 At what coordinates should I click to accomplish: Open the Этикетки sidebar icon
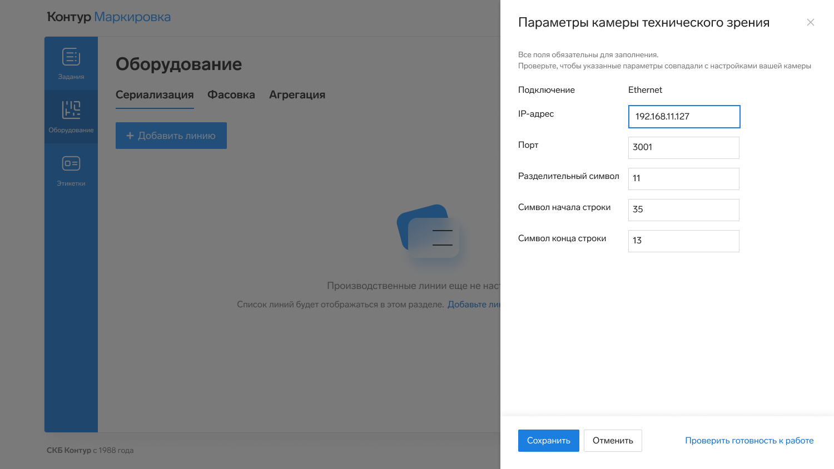pyautogui.click(x=71, y=170)
